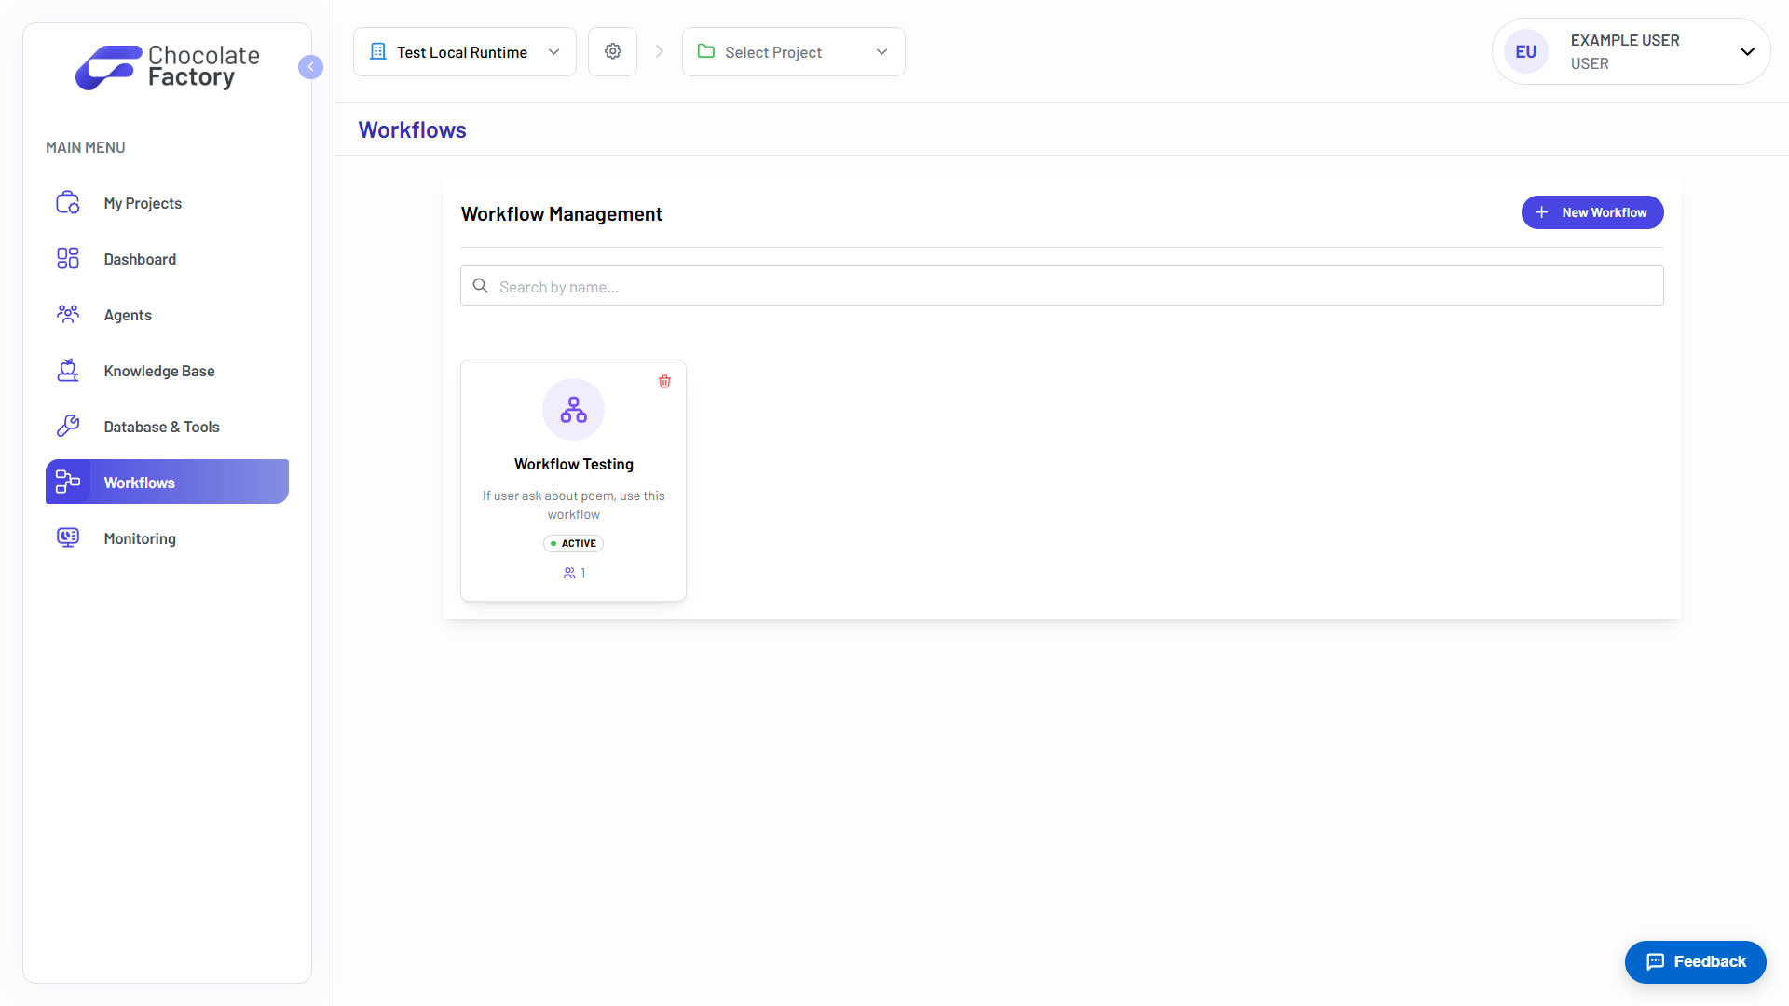1789x1006 pixels.
Task: Click the Workflow Management heading
Action: [561, 214]
